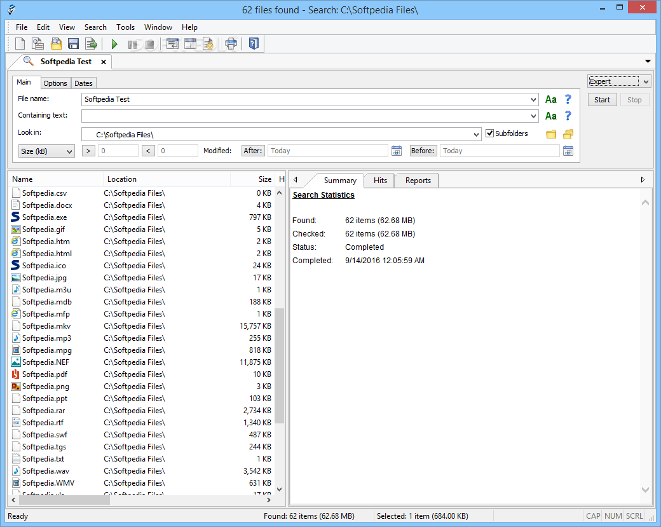This screenshot has width=661, height=527.
Task: Switch to the Hits results tab
Action: (380, 181)
